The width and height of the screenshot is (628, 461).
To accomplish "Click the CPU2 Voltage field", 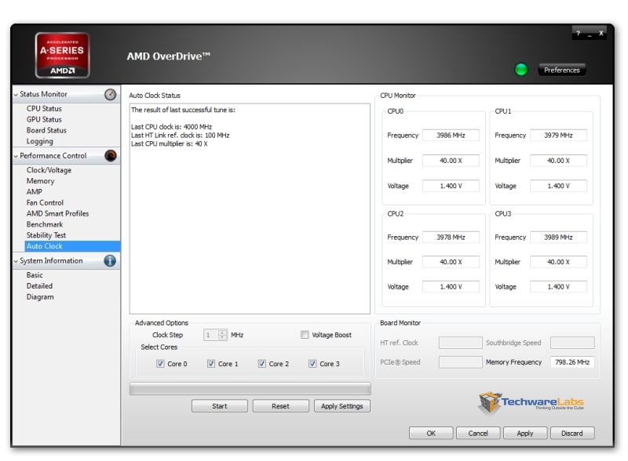I will click(451, 286).
